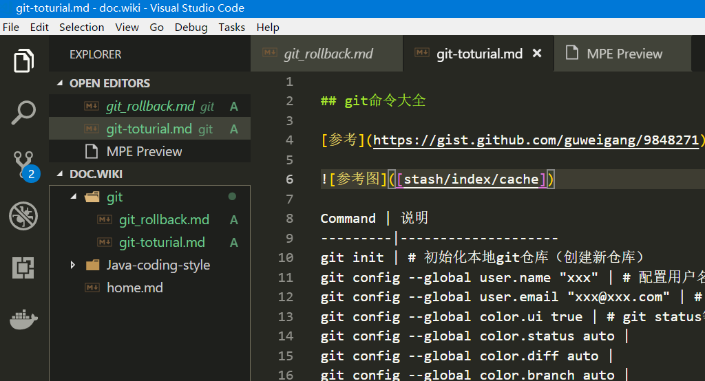Click the EXPLORER panel title
Image resolution: width=705 pixels, height=381 pixels.
pyautogui.click(x=95, y=54)
